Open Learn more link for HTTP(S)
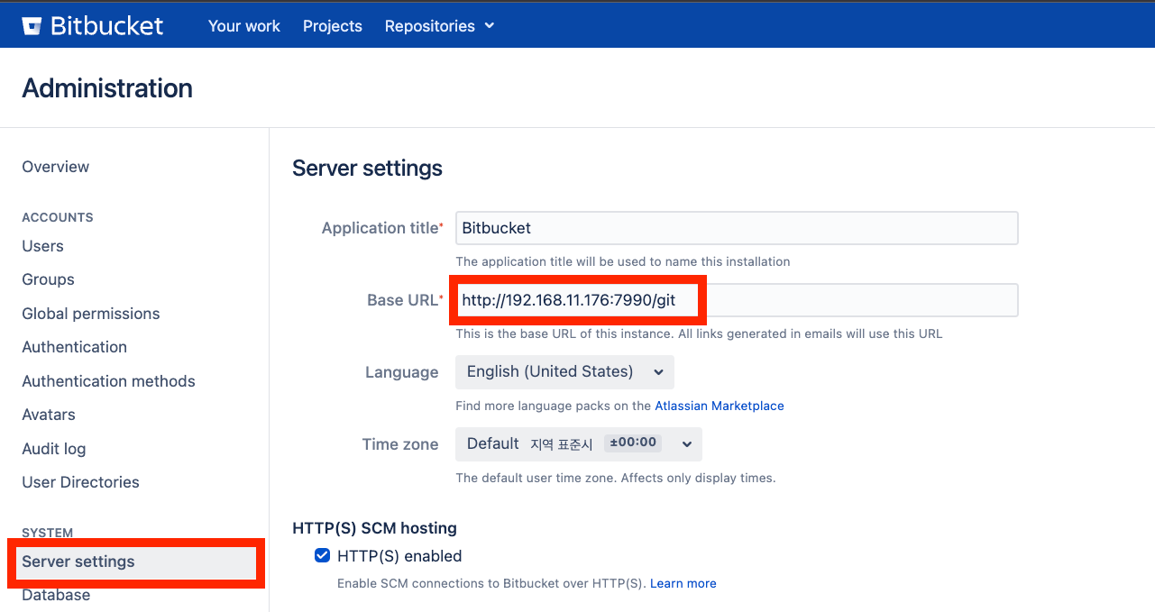The width and height of the screenshot is (1155, 612). click(683, 583)
